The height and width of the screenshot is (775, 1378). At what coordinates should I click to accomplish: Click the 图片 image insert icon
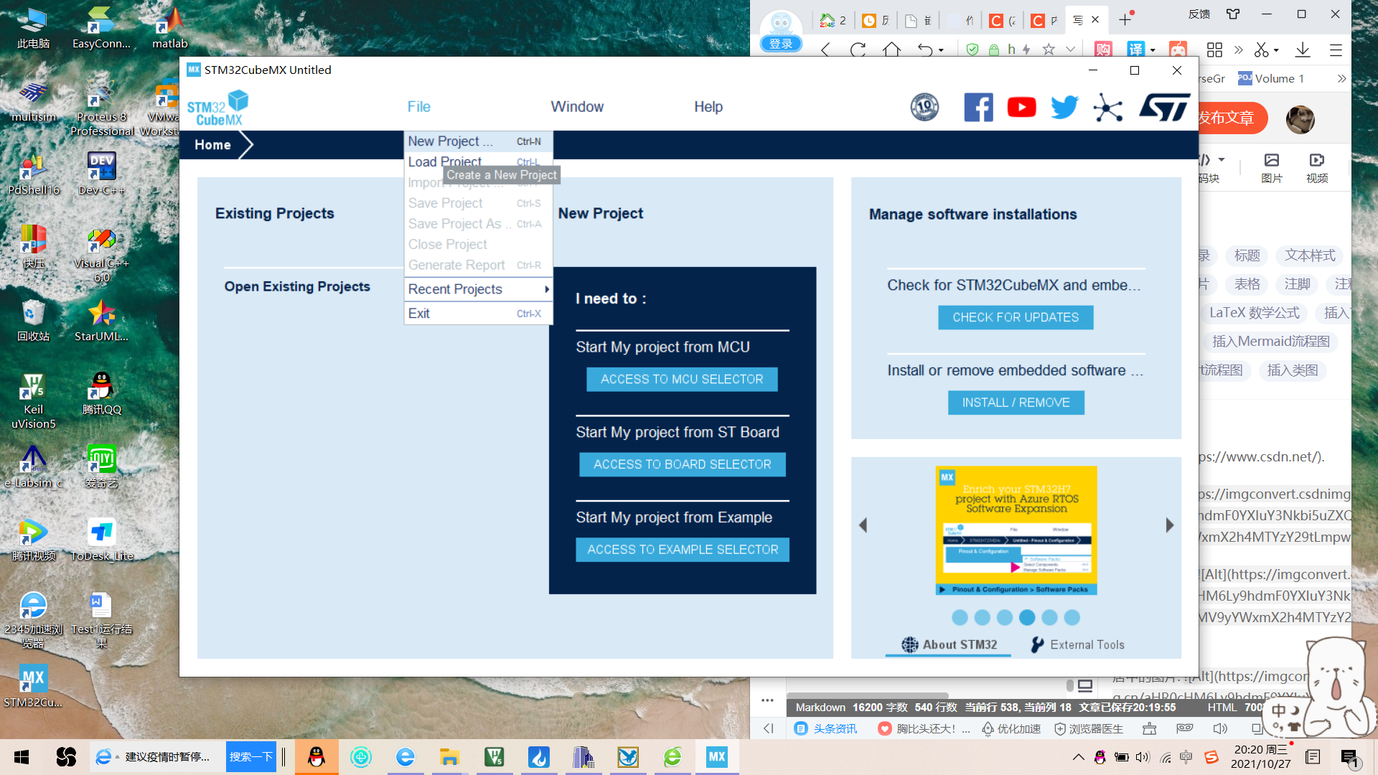pos(1272,168)
